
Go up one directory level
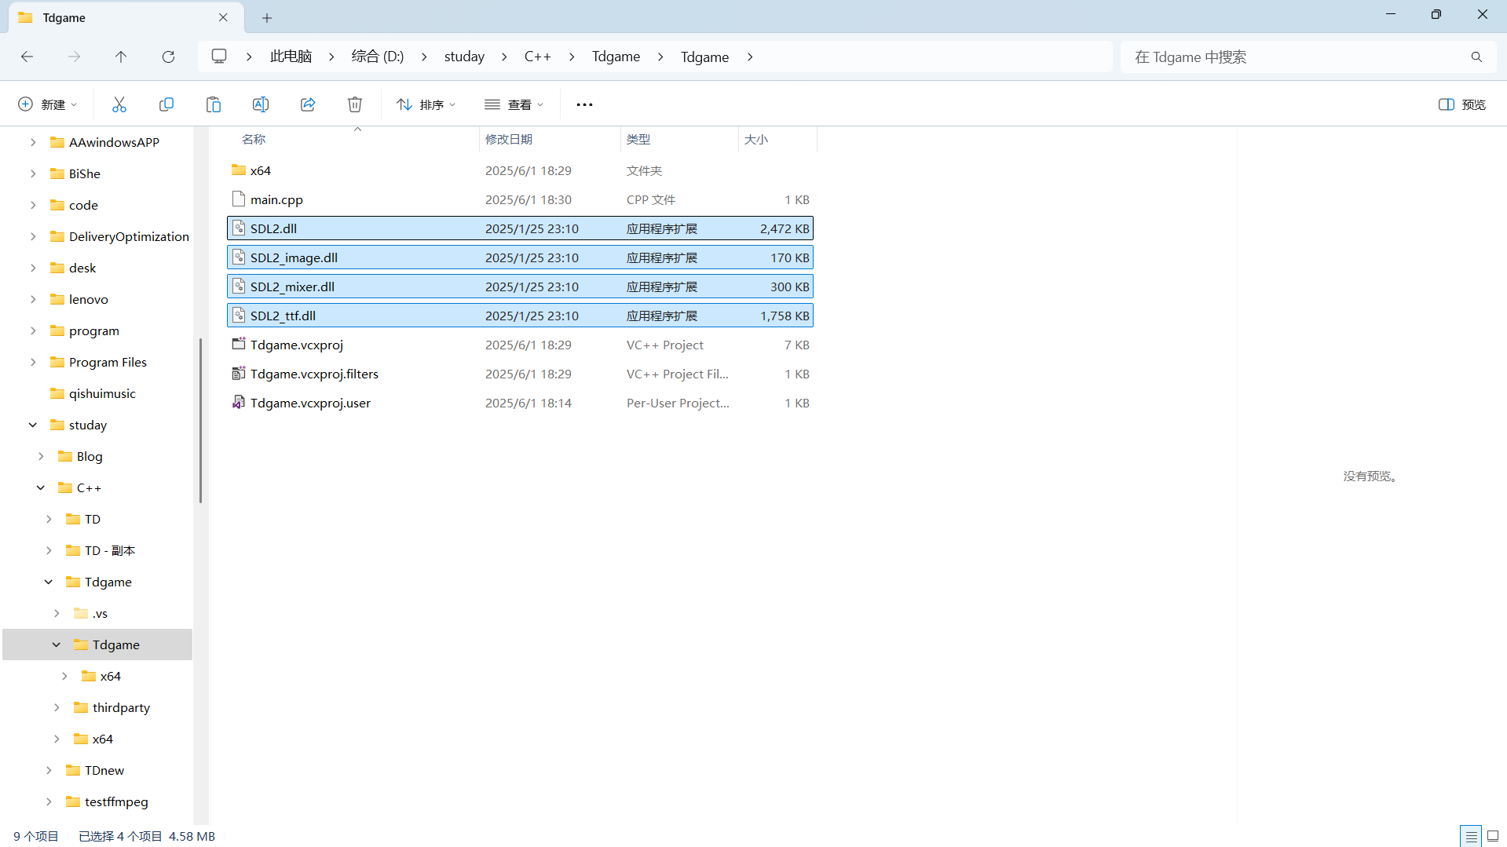coord(121,57)
